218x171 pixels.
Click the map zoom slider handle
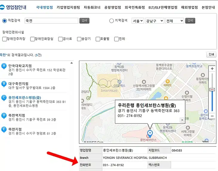(x=212, y=90)
